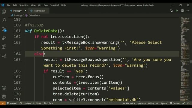Screen dimensions: 192x108
Task: Click "pythontut.db" string on line 171
Action: tap(122, 100)
